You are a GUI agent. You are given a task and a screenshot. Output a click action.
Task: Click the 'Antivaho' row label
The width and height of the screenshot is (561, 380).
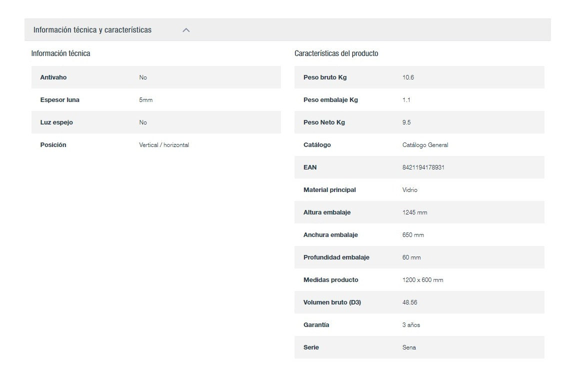click(53, 77)
